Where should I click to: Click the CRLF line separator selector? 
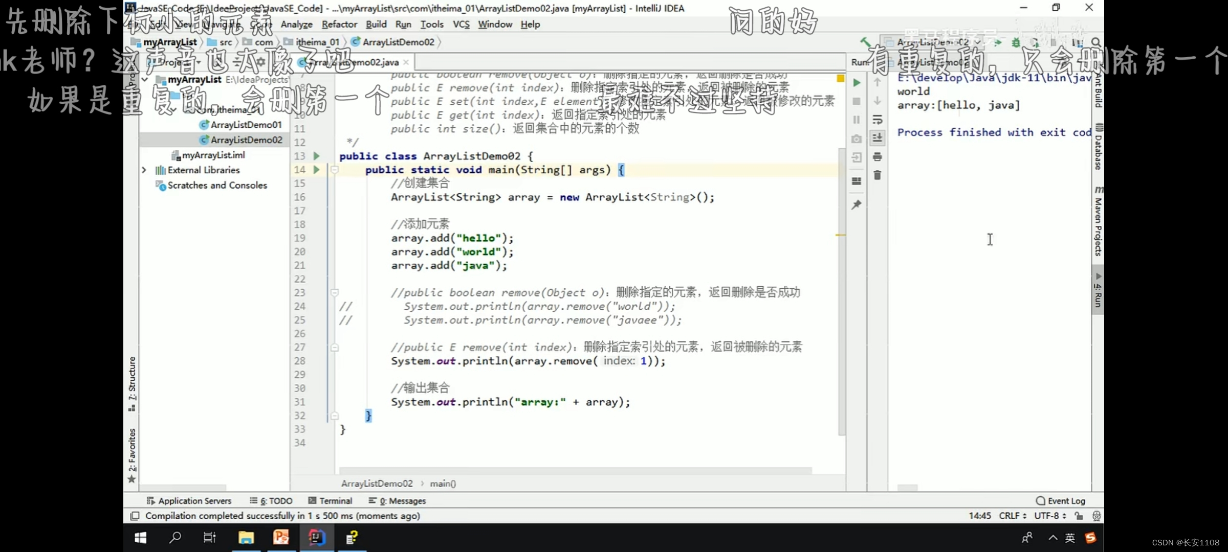coord(1013,516)
